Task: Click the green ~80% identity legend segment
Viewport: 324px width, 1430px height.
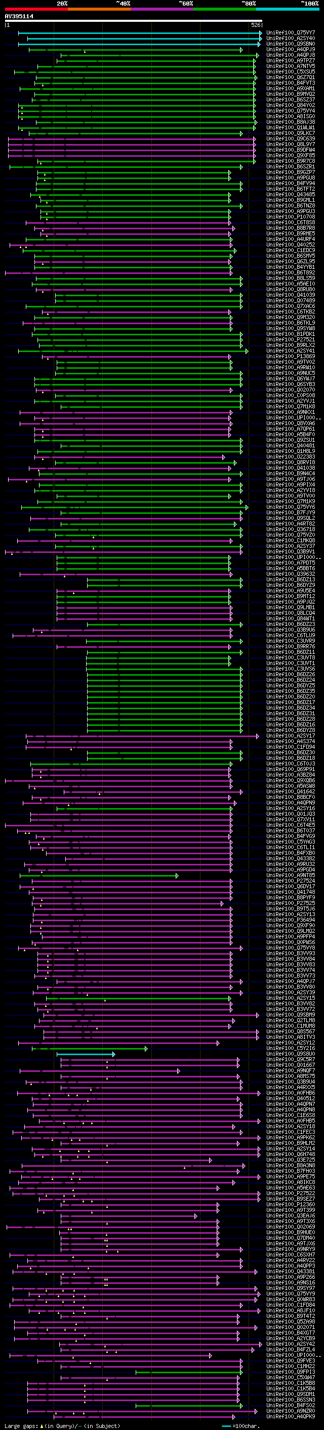Action: pos(225,9)
